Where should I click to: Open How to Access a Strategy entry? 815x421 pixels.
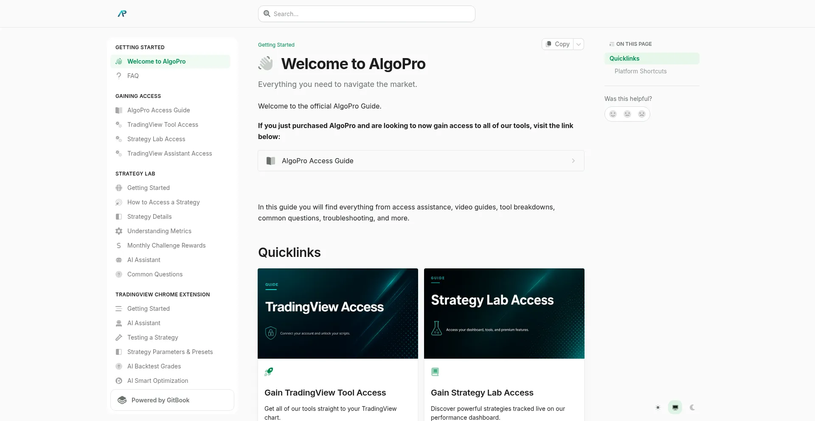(170, 202)
